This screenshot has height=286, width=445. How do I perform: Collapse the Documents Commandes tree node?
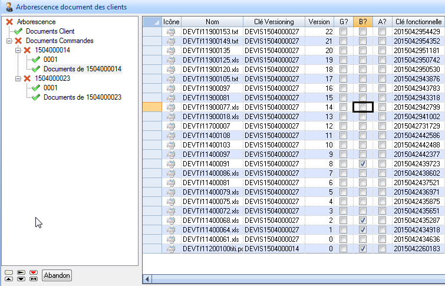click(9, 41)
